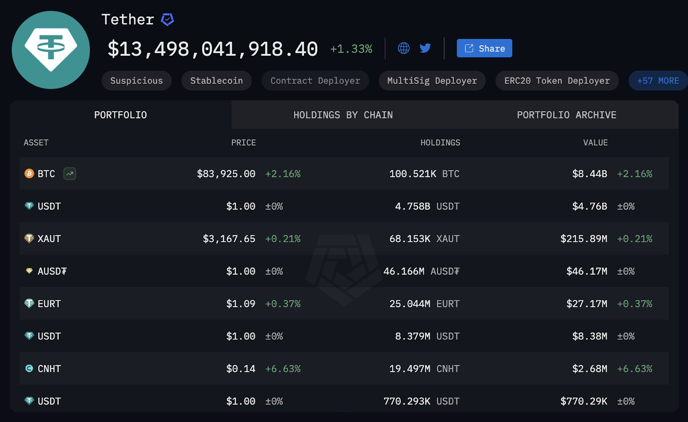
Task: Open the CNHT asset name
Action: pyautogui.click(x=49, y=369)
